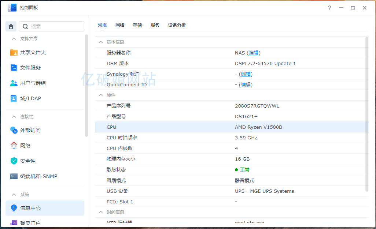Click the Control Panel app icon in title bar
The height and width of the screenshot is (229, 376).
[x=12, y=7]
